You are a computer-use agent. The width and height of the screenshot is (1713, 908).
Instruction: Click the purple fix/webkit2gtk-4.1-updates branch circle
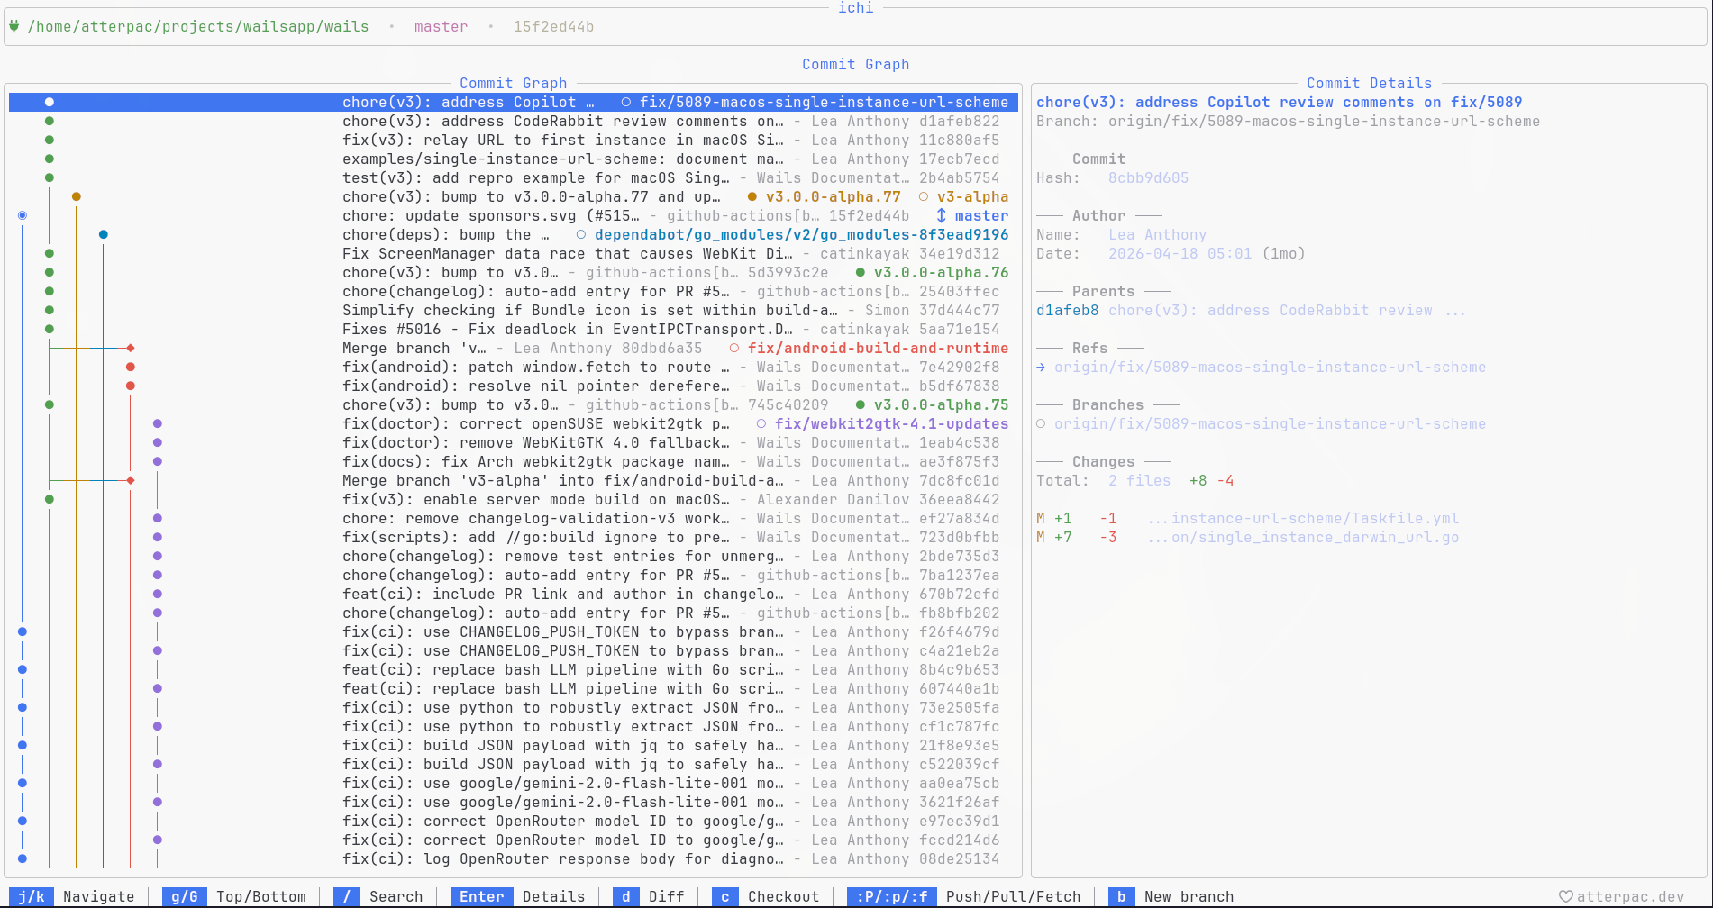pyautogui.click(x=761, y=424)
